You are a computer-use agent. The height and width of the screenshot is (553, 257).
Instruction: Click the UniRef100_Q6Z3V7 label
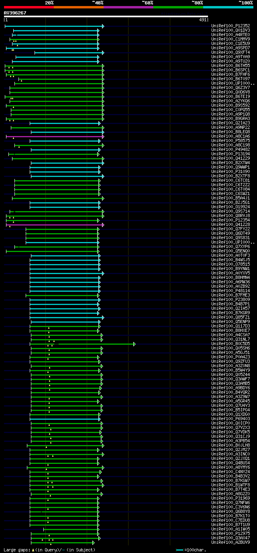pos(230,88)
